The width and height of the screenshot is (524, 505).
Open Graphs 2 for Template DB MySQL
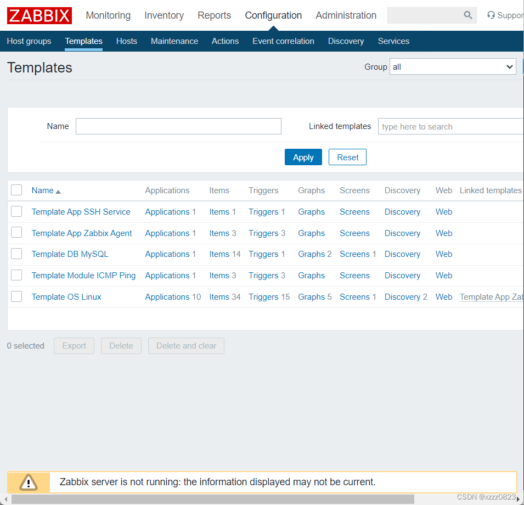[312, 254]
